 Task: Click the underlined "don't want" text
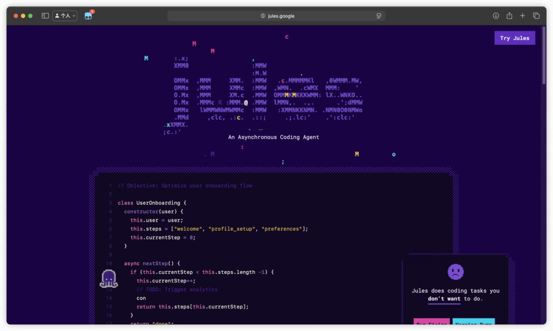point(444,299)
